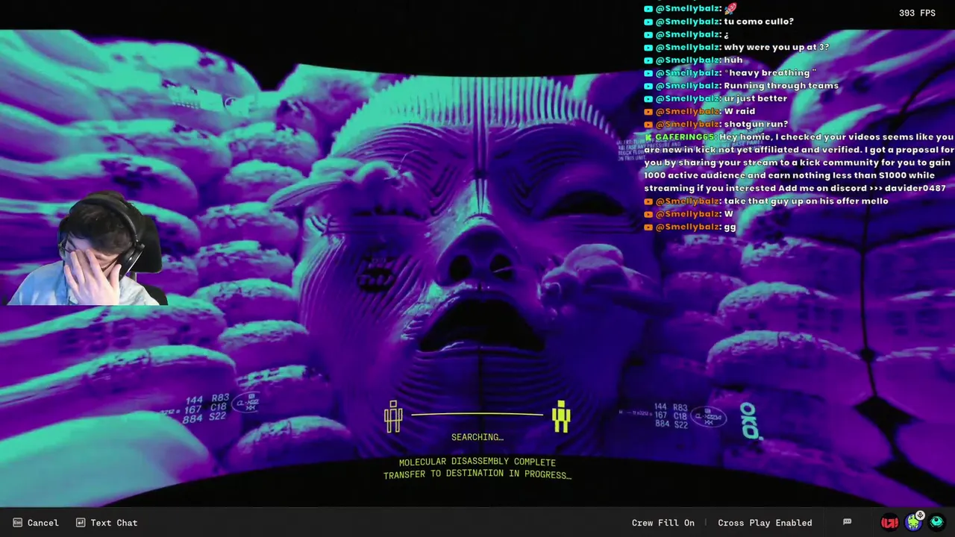This screenshot has height=537, width=955.
Task: Click the microphone badge on skull avatar
Action: 920,515
